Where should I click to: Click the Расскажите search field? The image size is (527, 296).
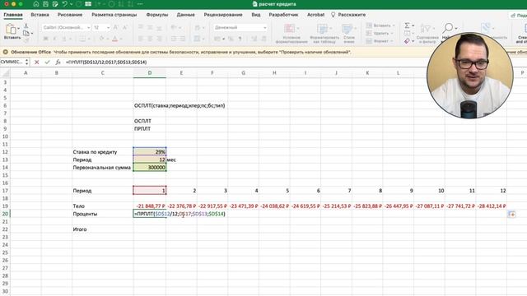348,15
